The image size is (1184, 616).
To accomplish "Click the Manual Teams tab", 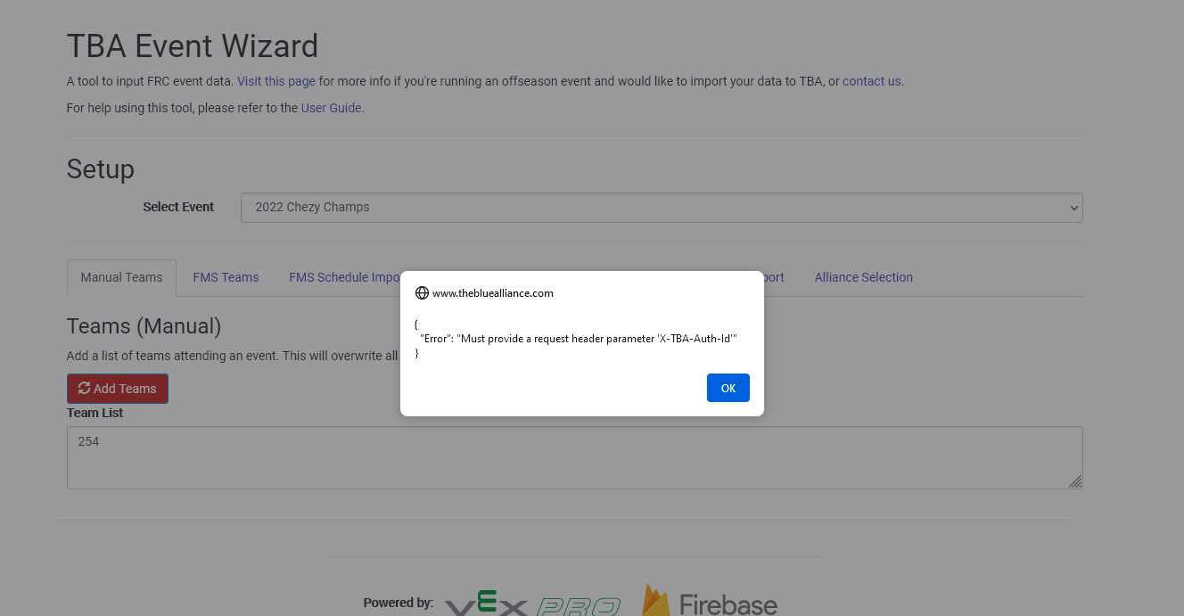I will [121, 277].
